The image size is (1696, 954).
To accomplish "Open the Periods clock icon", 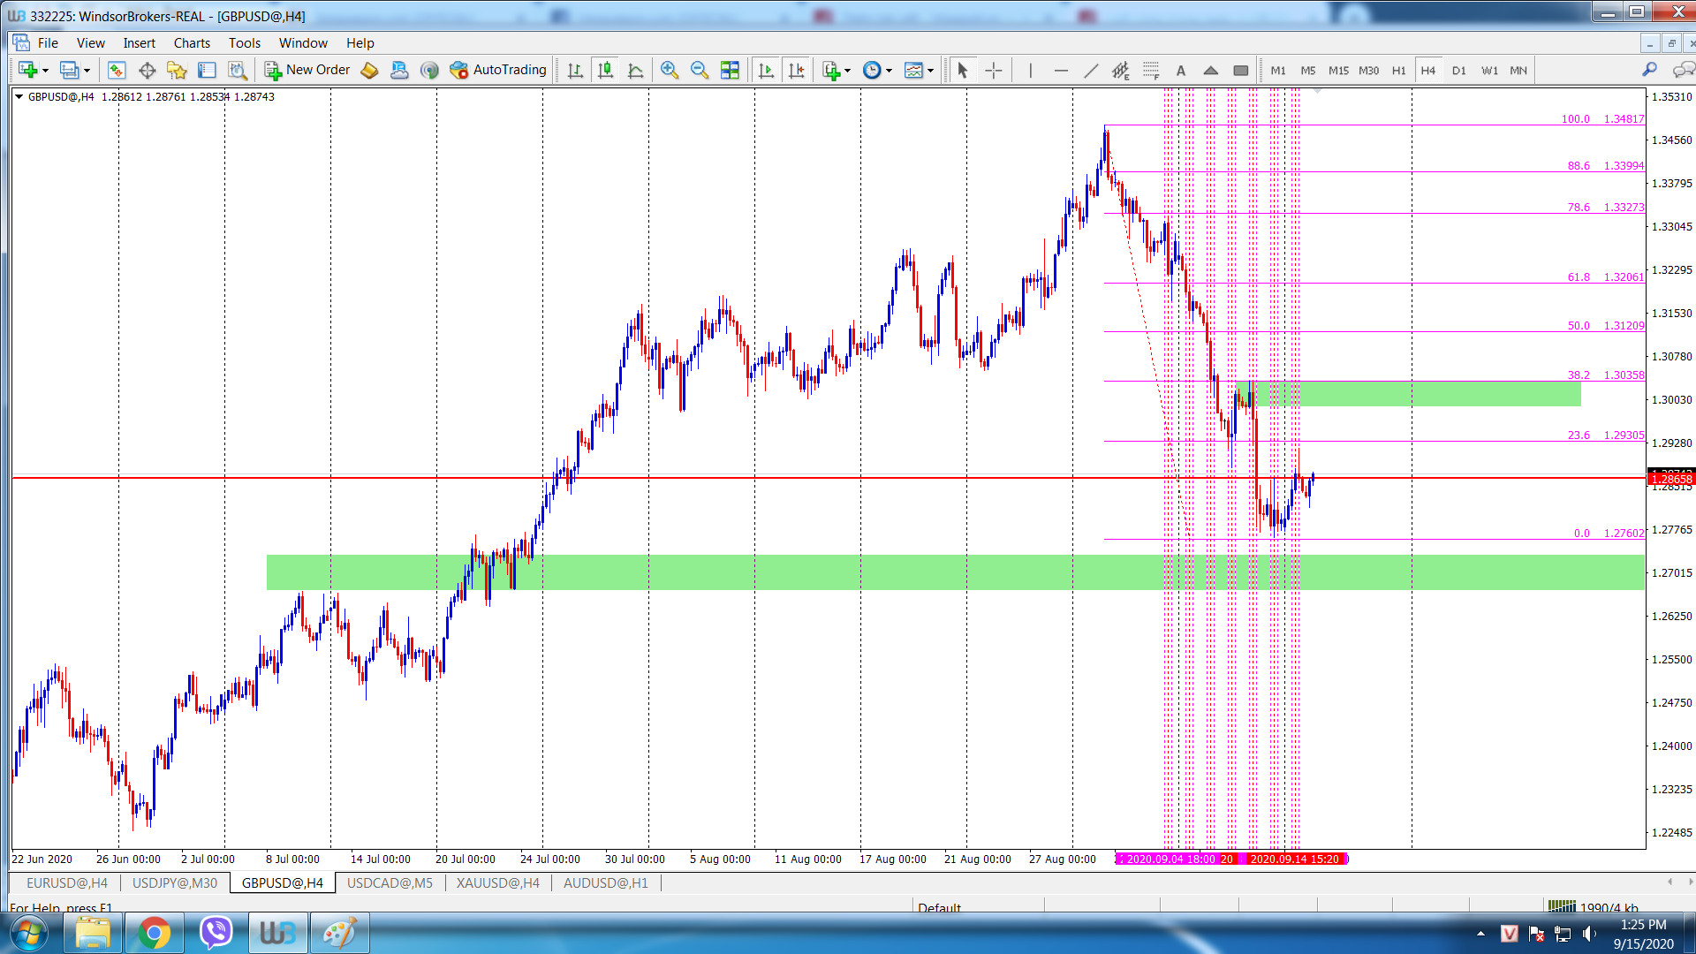I will pyautogui.click(x=872, y=70).
